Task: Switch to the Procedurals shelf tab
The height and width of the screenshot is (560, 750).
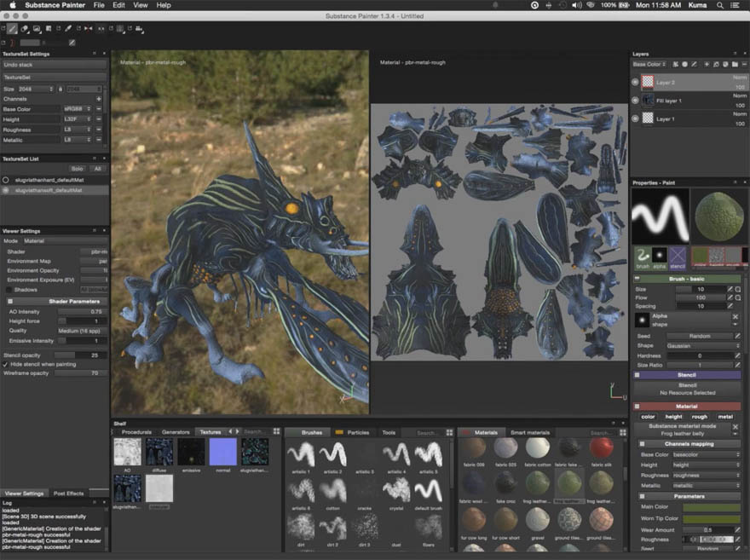Action: 136,432
